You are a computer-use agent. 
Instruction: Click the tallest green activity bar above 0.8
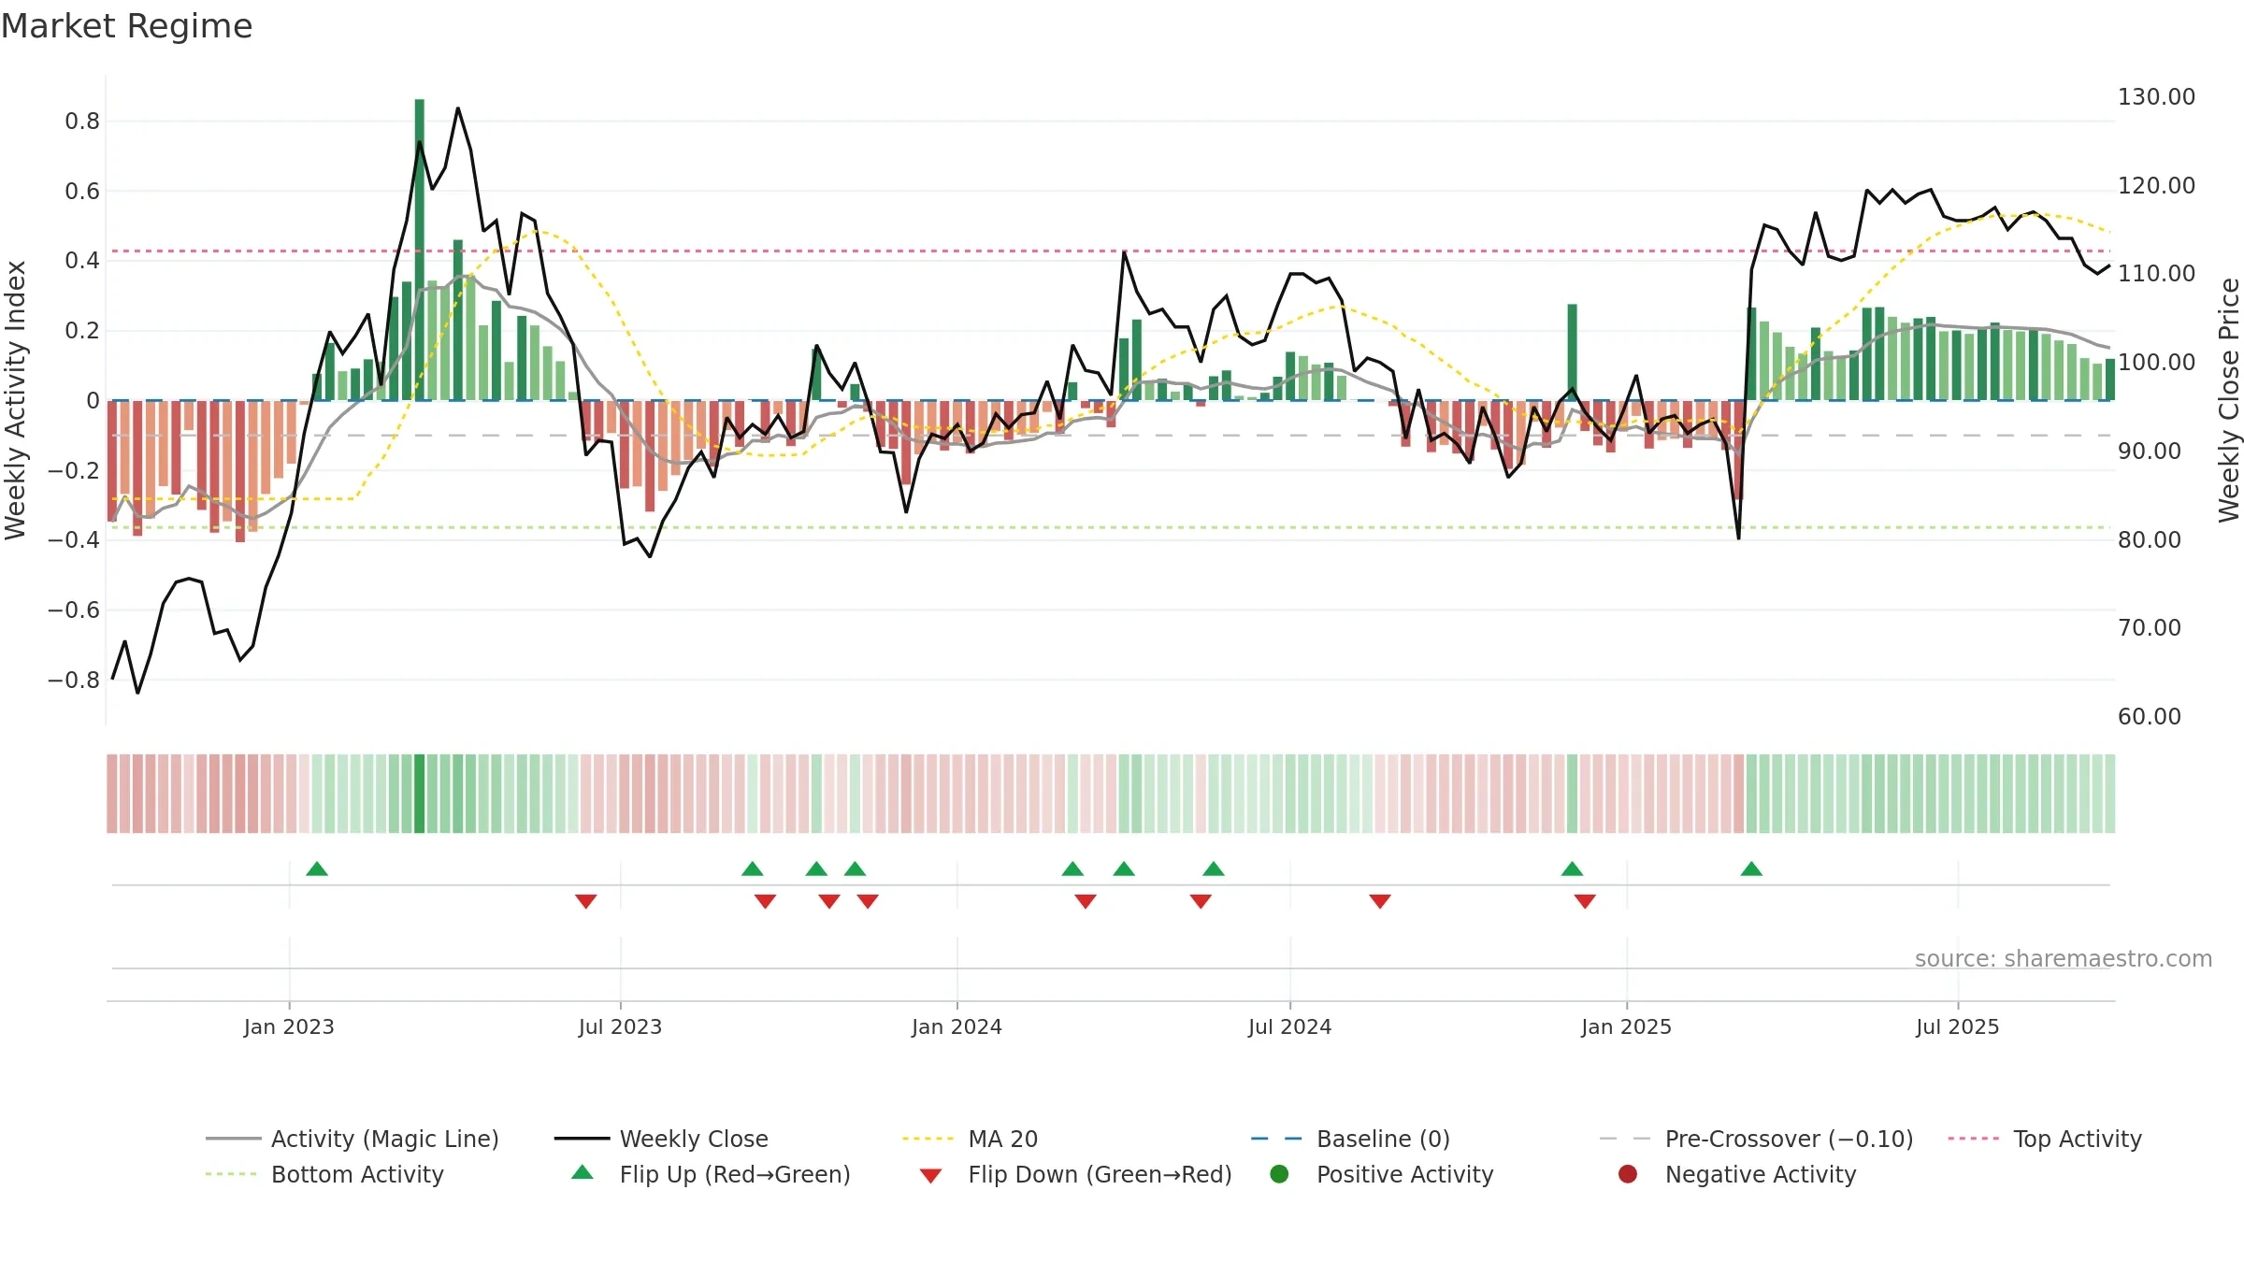click(420, 250)
